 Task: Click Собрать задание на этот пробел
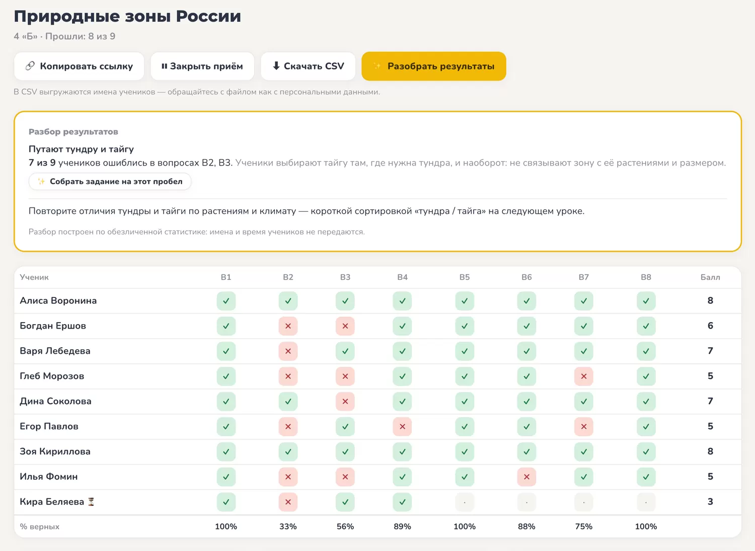[x=110, y=182]
